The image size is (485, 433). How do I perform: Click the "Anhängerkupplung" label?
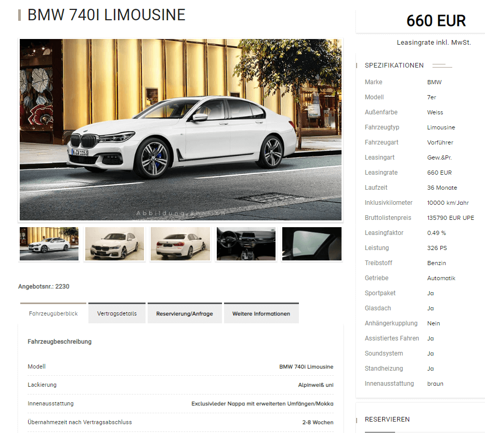(x=391, y=323)
